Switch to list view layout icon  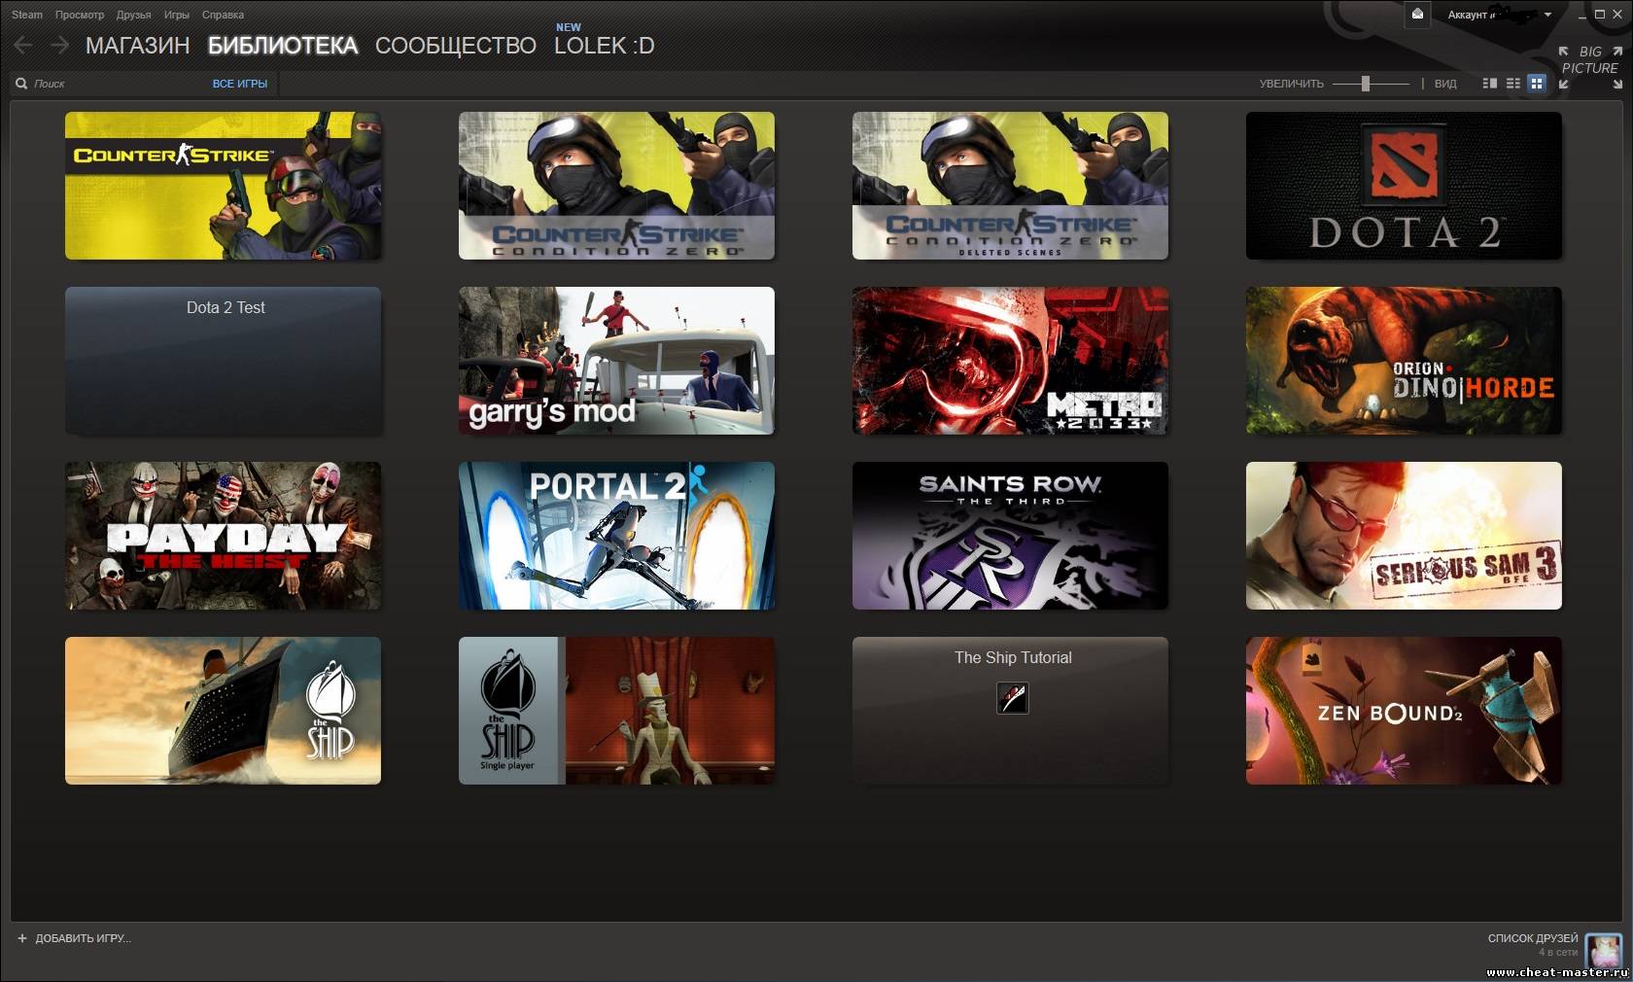pos(1512,84)
